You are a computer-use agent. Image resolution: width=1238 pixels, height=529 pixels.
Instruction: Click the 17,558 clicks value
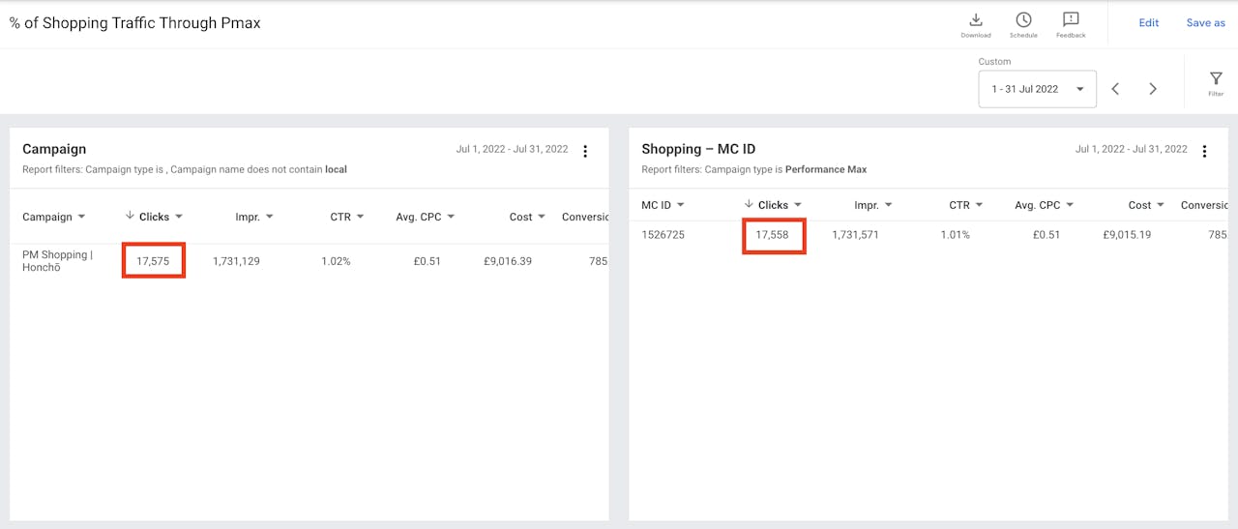click(773, 235)
